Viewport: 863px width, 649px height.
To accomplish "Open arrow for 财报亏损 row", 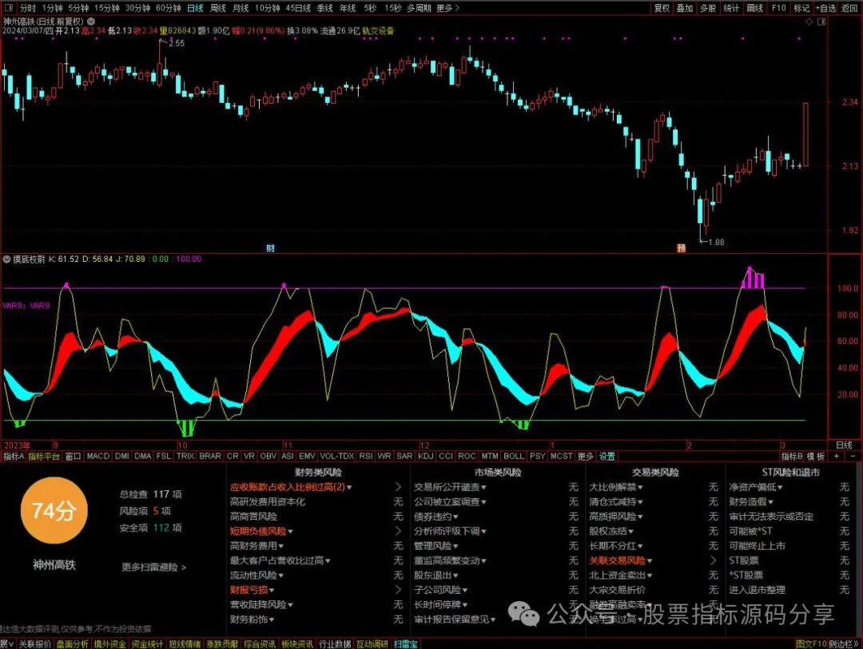I will pos(399,590).
